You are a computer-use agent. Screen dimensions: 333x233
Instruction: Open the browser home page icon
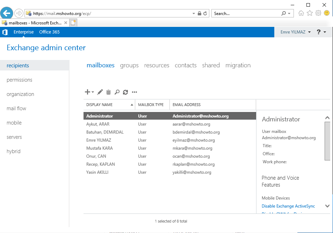pos(301,13)
